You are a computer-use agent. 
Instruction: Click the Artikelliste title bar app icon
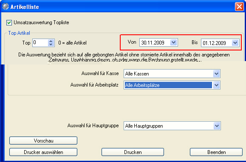(x=6, y=6)
